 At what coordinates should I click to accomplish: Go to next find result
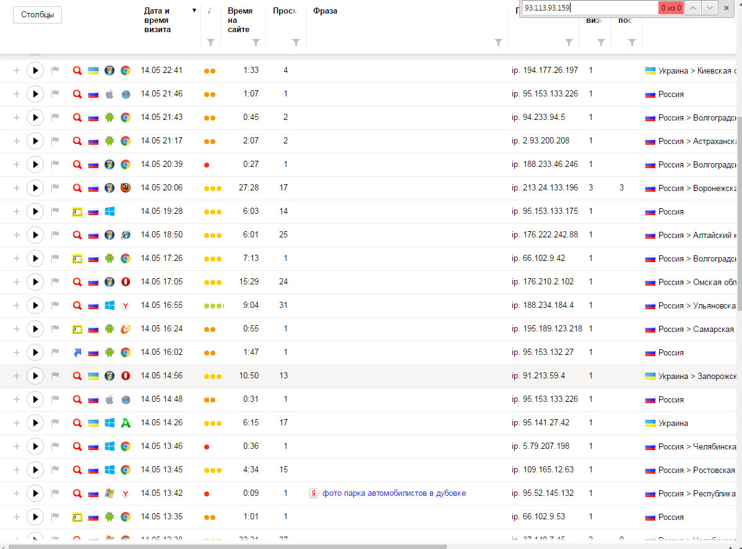pos(709,7)
